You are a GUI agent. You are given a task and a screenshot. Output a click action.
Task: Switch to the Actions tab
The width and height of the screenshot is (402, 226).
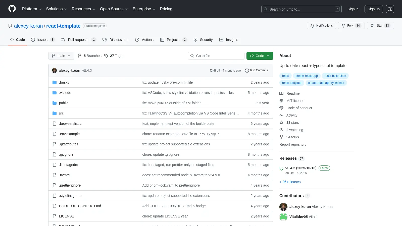pyautogui.click(x=144, y=40)
